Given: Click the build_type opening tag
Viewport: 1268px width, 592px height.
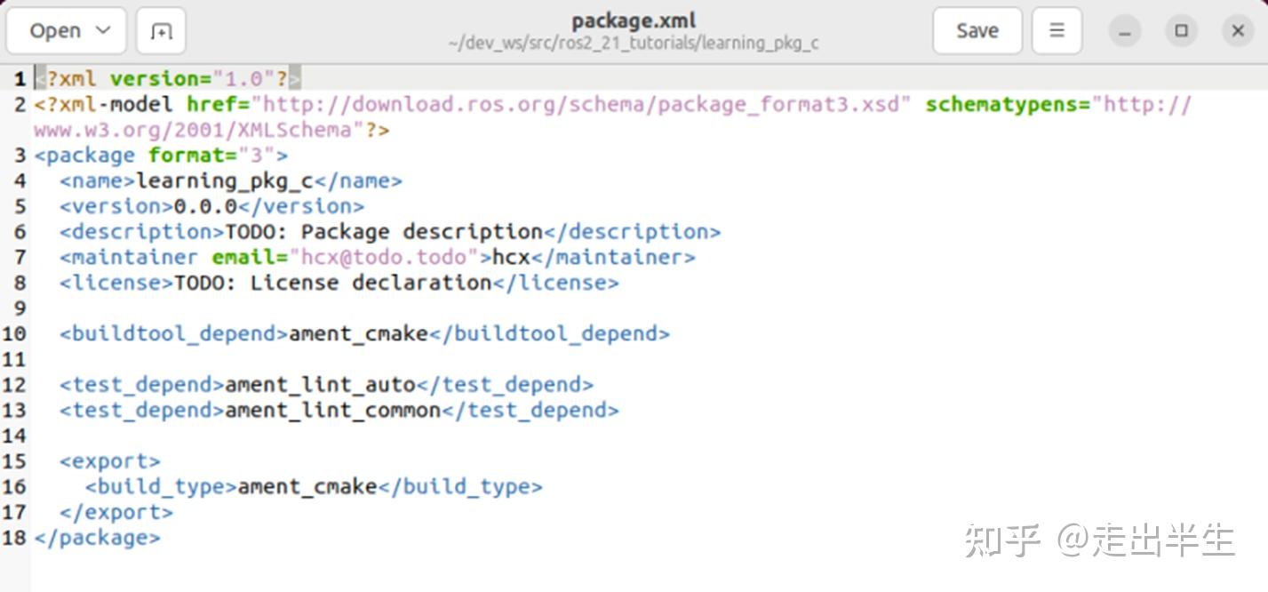Looking at the screenshot, I should (161, 487).
